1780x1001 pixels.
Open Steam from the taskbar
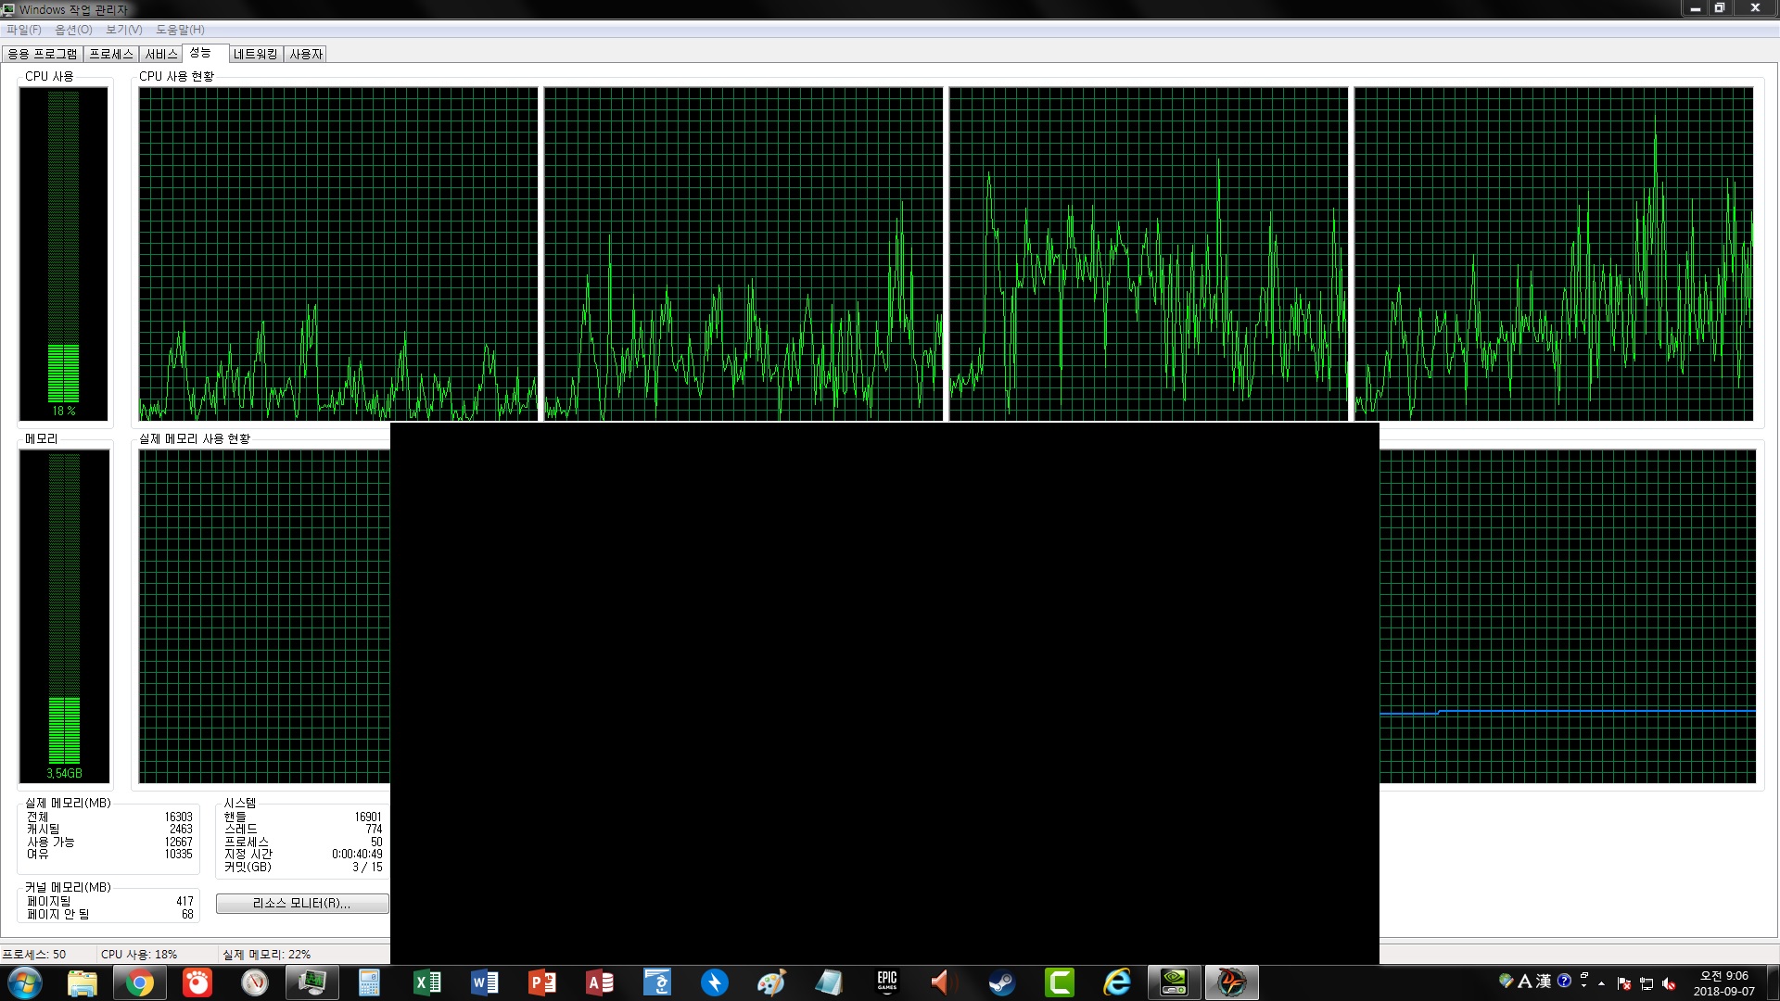pyautogui.click(x=1001, y=982)
